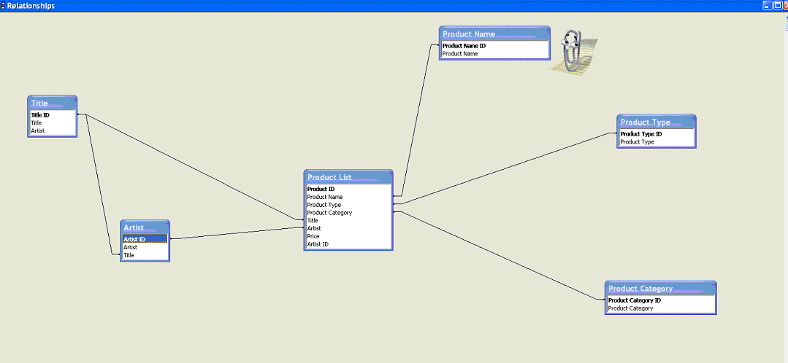Select Product Name field in Product List
Viewport: 788px width, 363px height.
(x=348, y=197)
